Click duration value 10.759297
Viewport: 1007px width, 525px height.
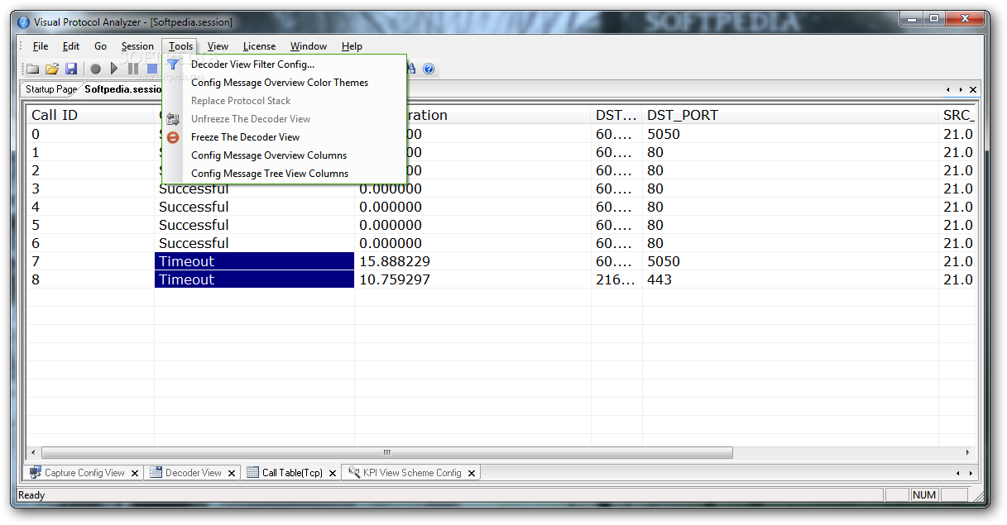point(395,279)
